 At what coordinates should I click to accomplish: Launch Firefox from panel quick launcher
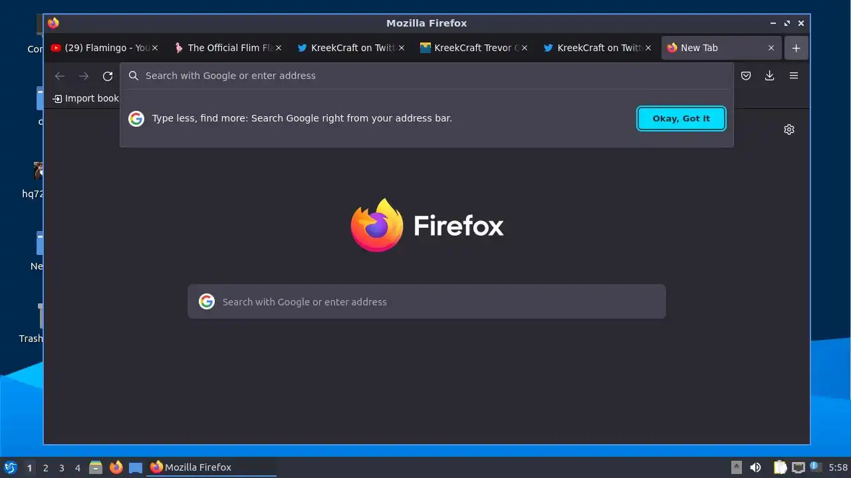click(116, 467)
